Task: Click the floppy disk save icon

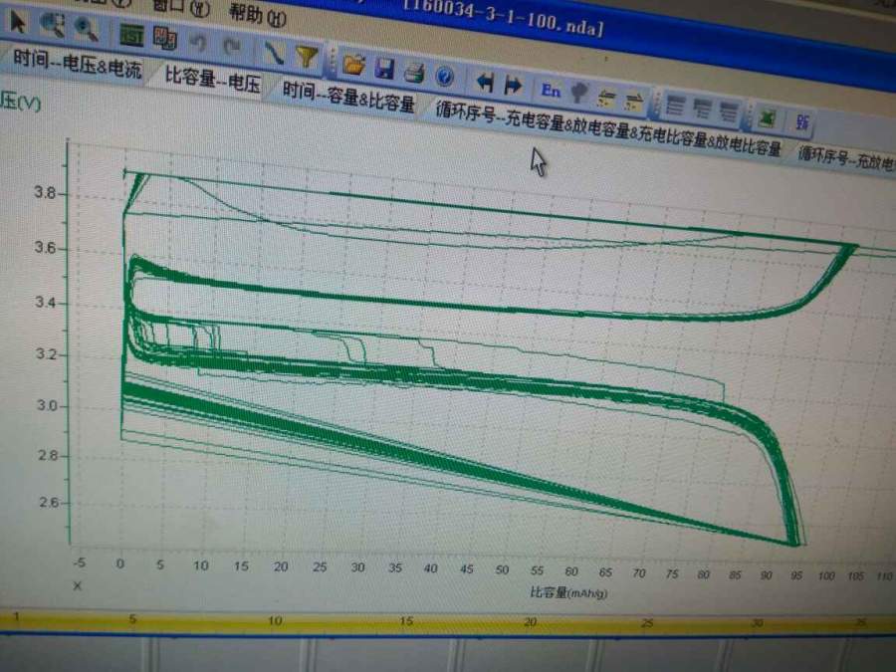Action: tap(384, 69)
